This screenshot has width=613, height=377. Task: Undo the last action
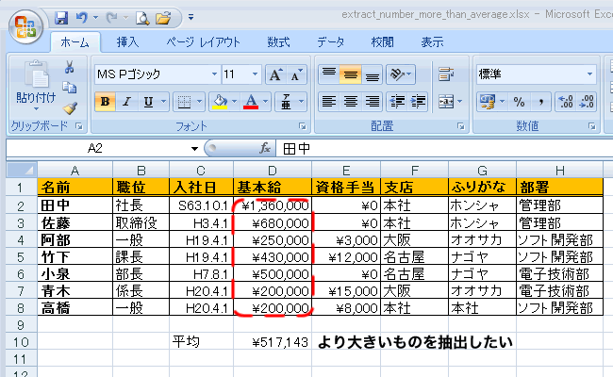(82, 18)
